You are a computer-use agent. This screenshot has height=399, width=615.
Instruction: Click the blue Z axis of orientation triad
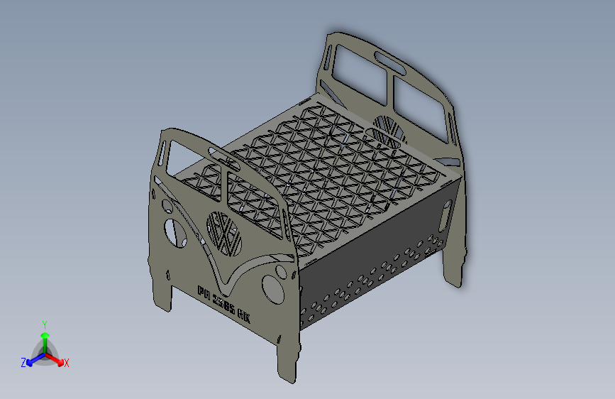(x=33, y=360)
